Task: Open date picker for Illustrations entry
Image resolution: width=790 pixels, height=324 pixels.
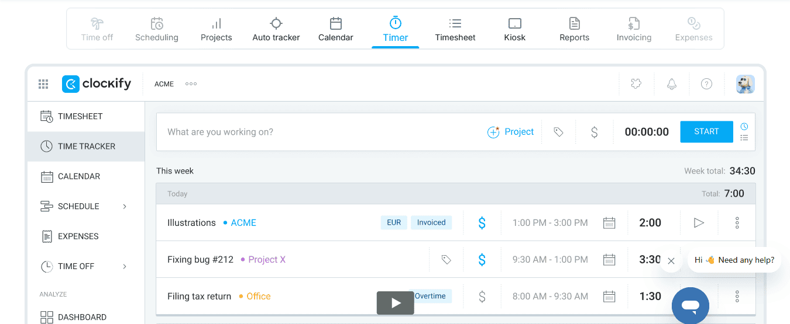Action: point(609,222)
